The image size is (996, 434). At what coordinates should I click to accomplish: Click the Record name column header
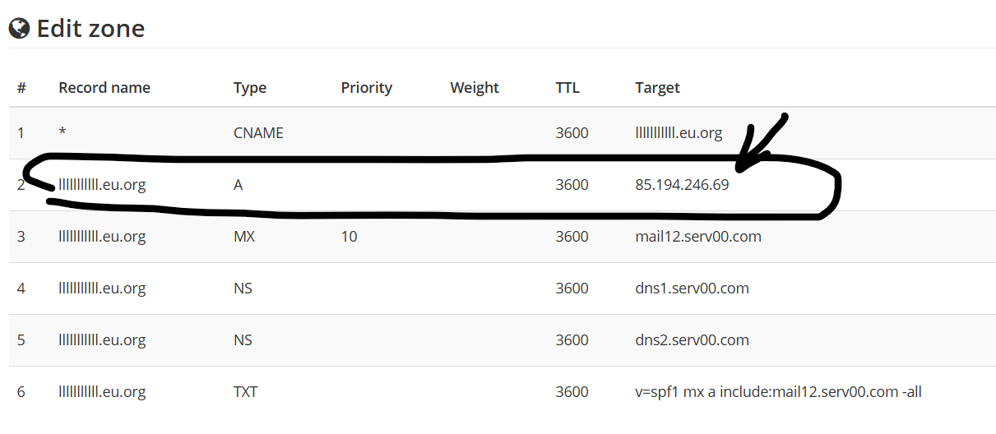coord(104,87)
